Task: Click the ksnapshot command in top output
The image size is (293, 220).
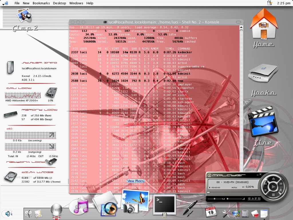Action: [185, 88]
